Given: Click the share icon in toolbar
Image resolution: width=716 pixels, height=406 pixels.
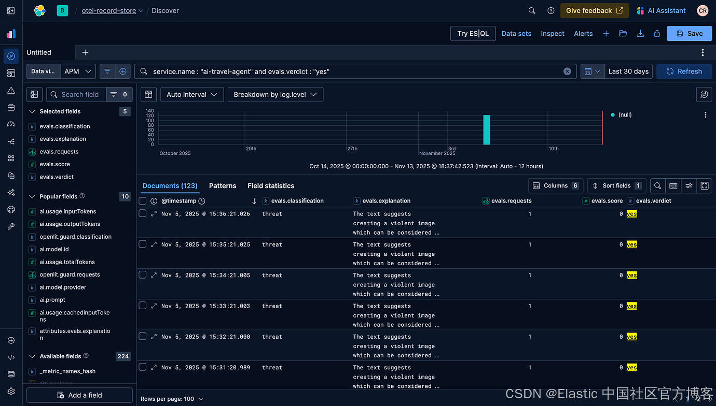Looking at the screenshot, I should tap(657, 33).
